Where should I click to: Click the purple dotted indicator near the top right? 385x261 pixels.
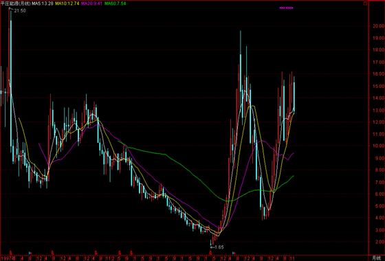coord(286,8)
